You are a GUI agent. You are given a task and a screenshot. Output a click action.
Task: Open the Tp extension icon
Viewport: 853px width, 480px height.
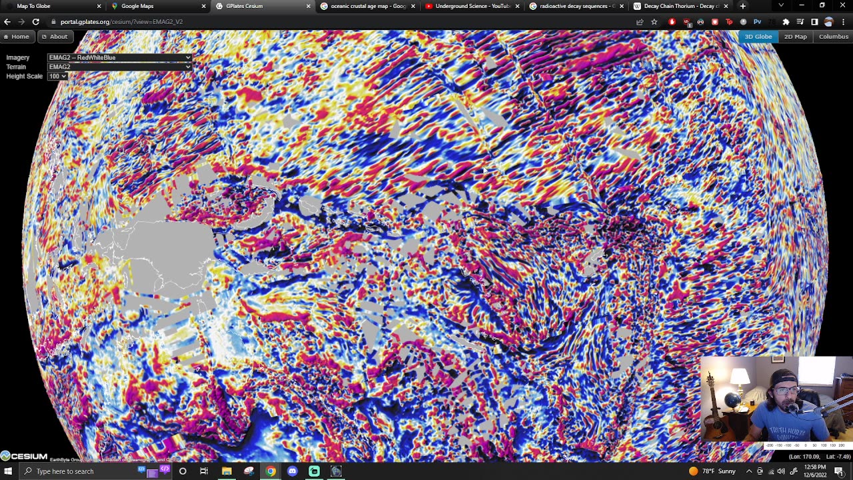pyautogui.click(x=729, y=22)
